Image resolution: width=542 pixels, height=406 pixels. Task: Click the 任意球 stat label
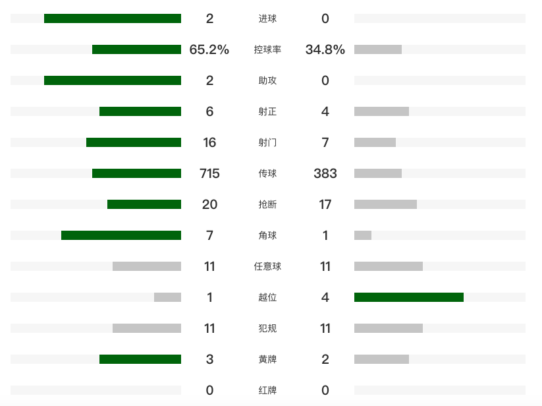pos(267,266)
